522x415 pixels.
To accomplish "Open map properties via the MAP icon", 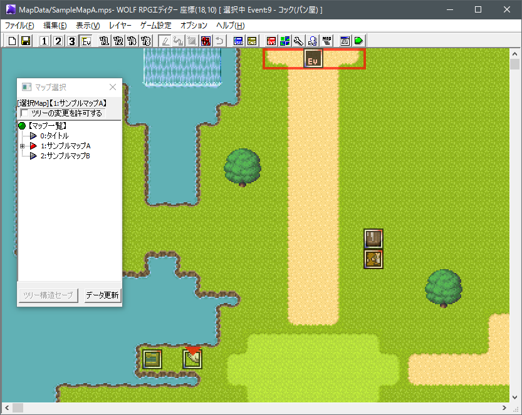I will click(326, 41).
